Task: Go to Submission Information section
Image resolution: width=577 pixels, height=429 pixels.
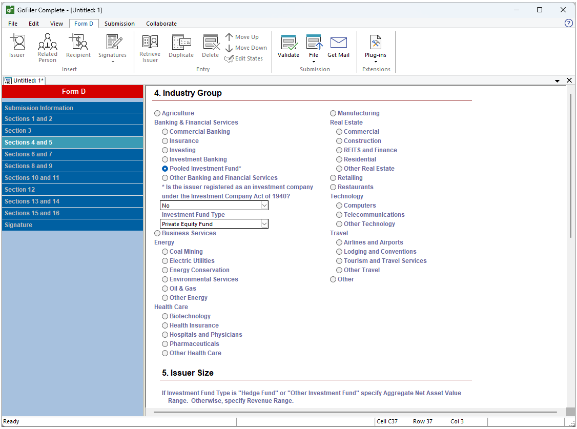Action: coord(72,108)
